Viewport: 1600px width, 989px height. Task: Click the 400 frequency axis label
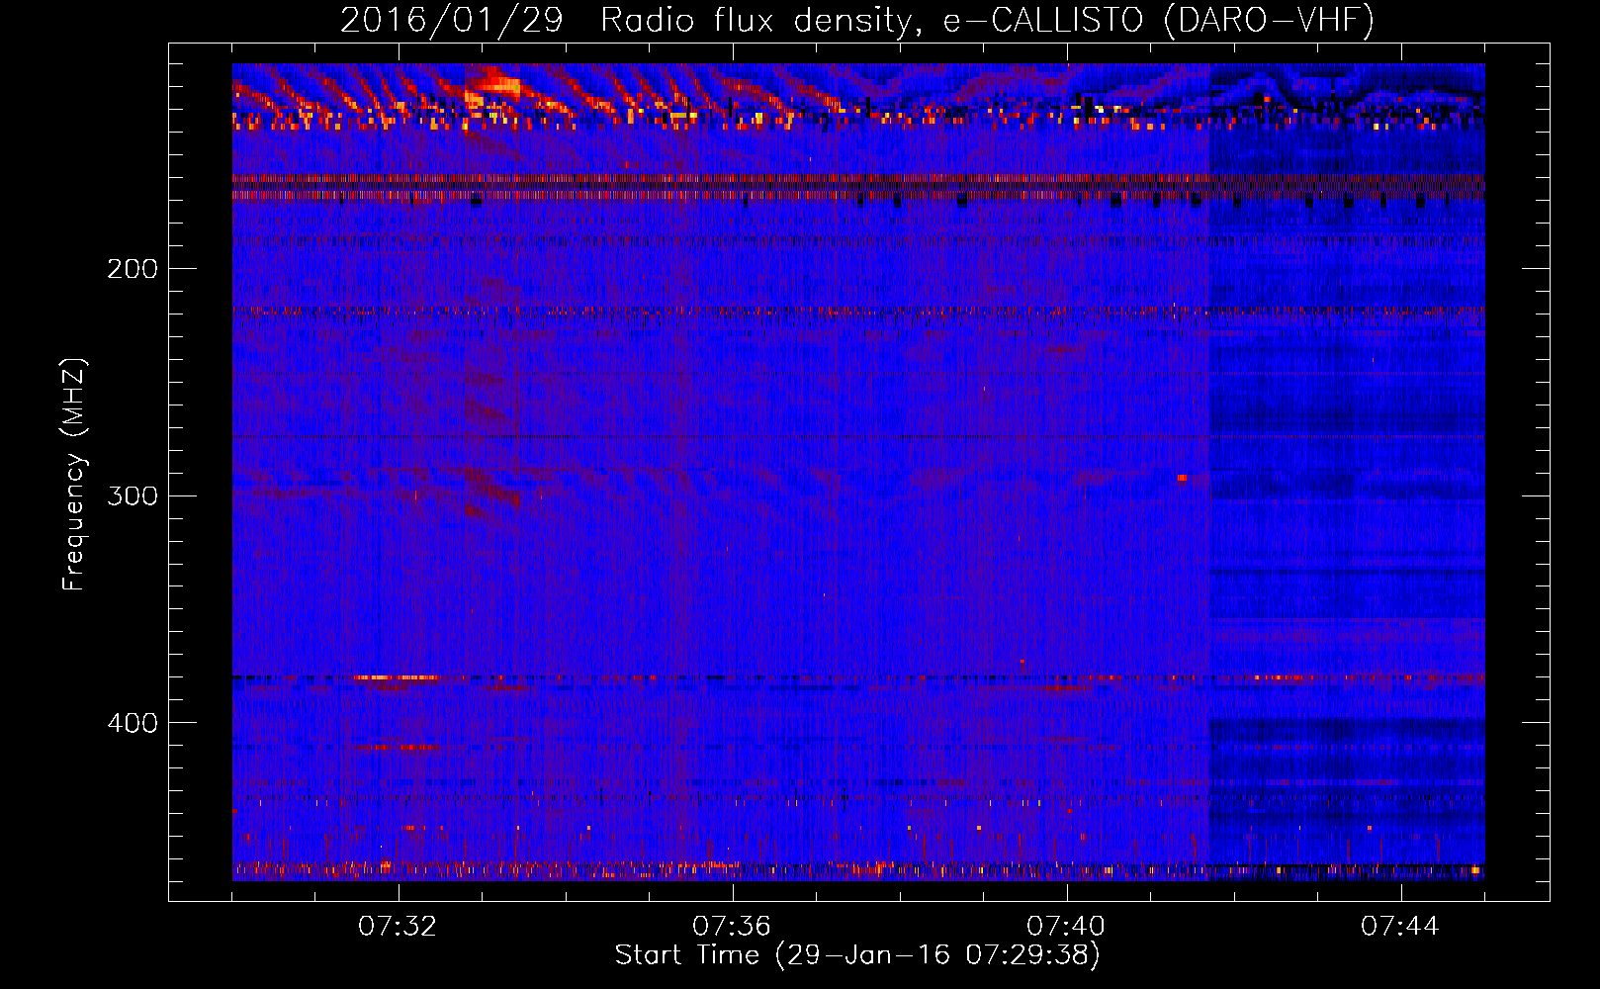(x=133, y=723)
